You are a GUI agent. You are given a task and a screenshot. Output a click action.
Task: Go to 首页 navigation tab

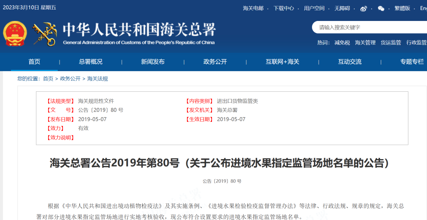34,62
